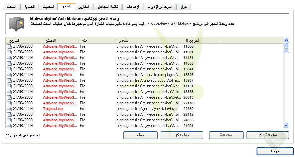Click the استعادة الكل button
The width and height of the screenshot is (295, 157).
click(268, 135)
